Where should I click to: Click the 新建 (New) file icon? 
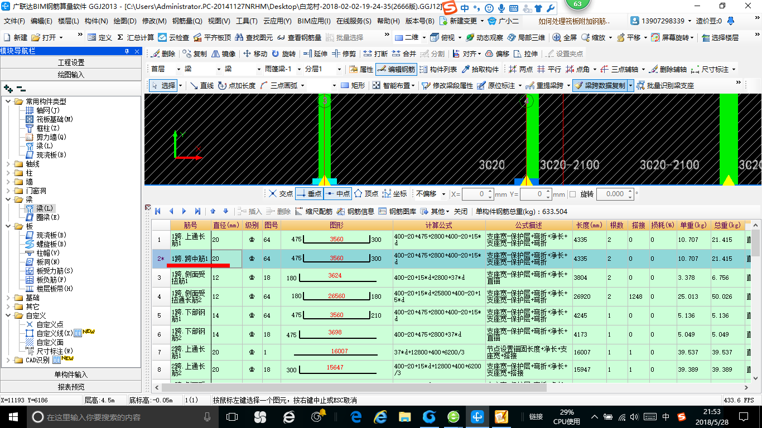coord(16,37)
